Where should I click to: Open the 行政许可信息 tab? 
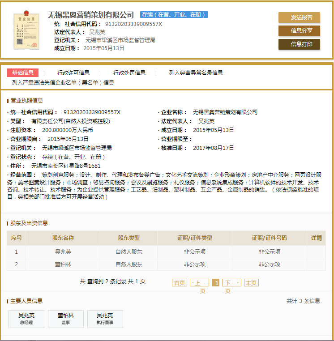(x=73, y=72)
